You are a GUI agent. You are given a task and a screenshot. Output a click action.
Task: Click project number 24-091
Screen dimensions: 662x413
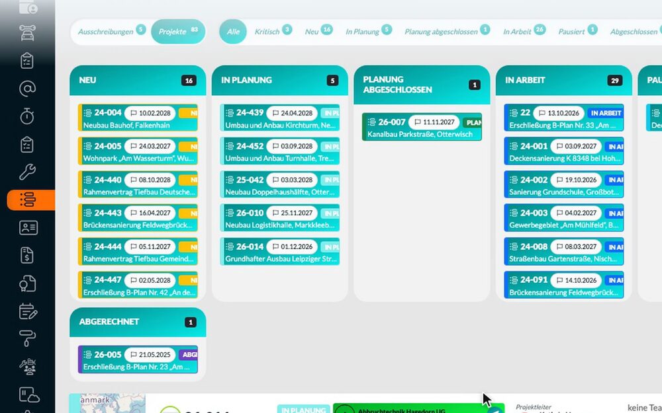(x=534, y=280)
